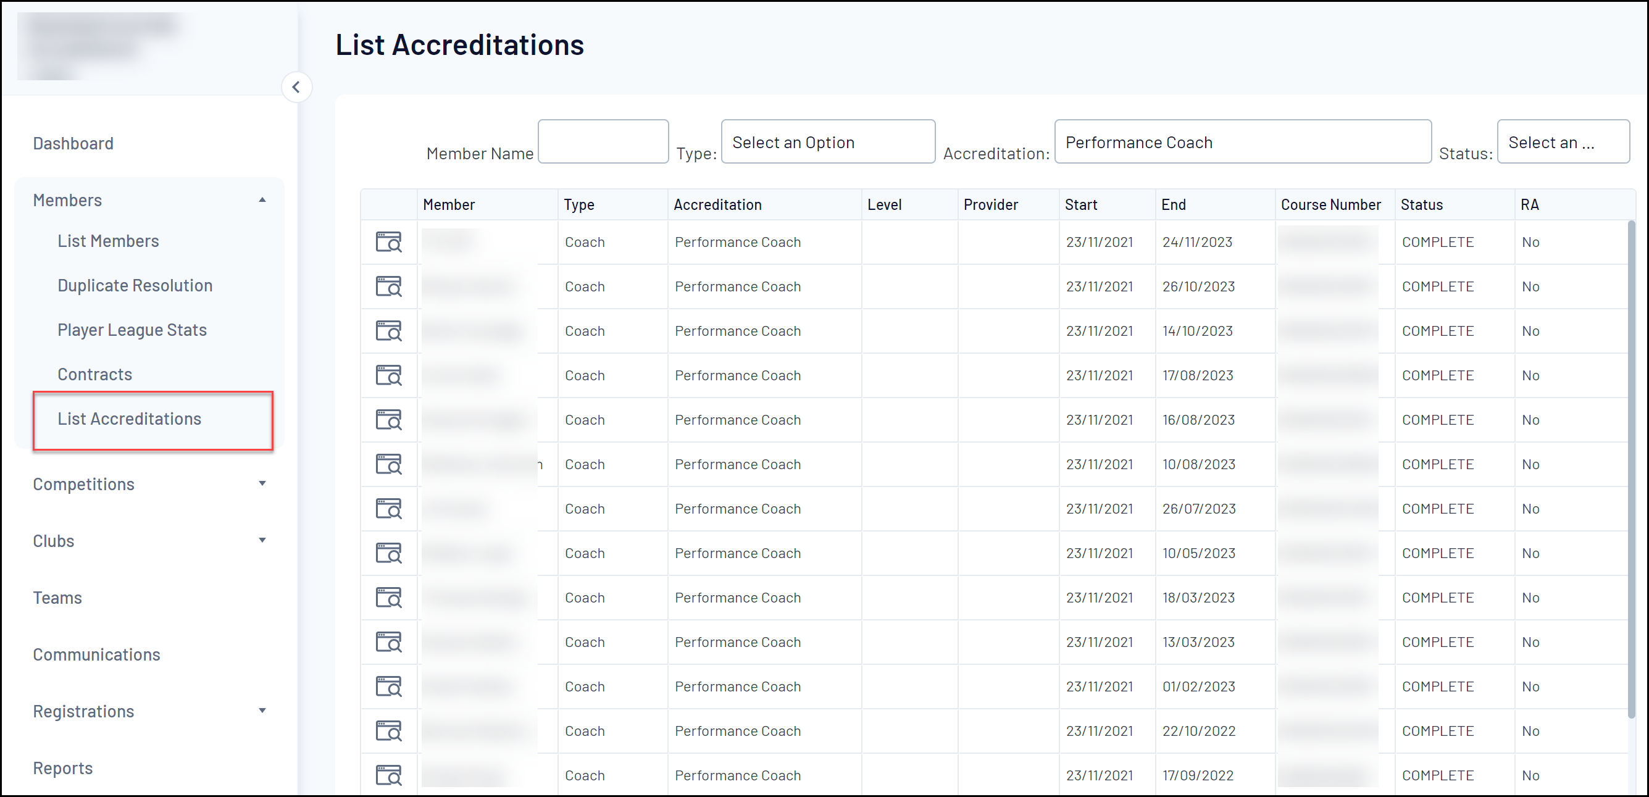Open List Members page

click(108, 241)
